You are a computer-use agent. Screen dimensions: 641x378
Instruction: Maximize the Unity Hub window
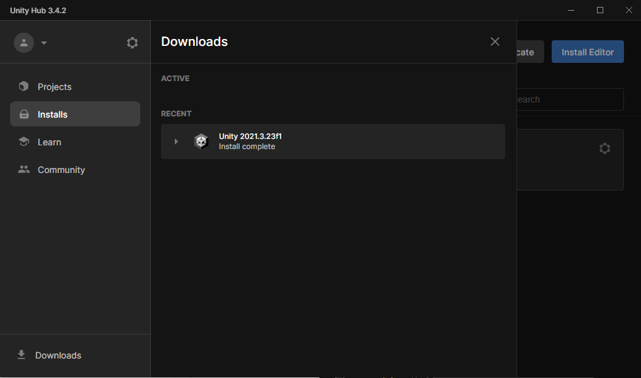[599, 10]
